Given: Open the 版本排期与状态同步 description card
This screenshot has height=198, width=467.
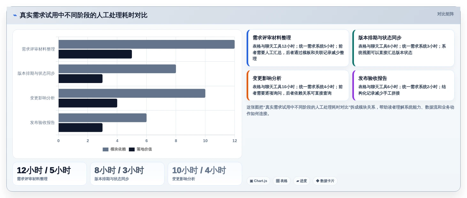Looking at the screenshot, I should (x=403, y=48).
